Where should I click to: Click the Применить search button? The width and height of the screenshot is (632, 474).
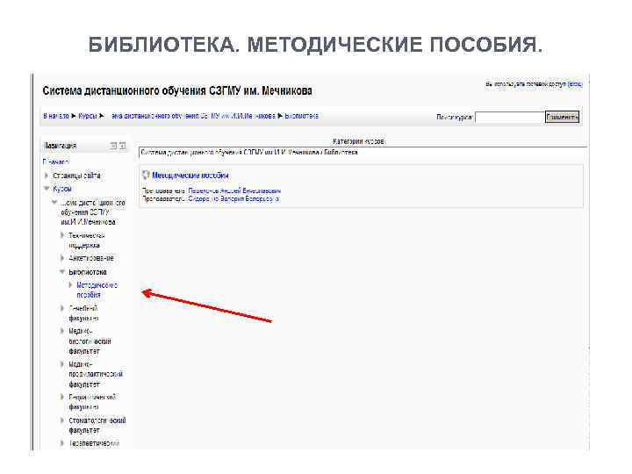(562, 117)
